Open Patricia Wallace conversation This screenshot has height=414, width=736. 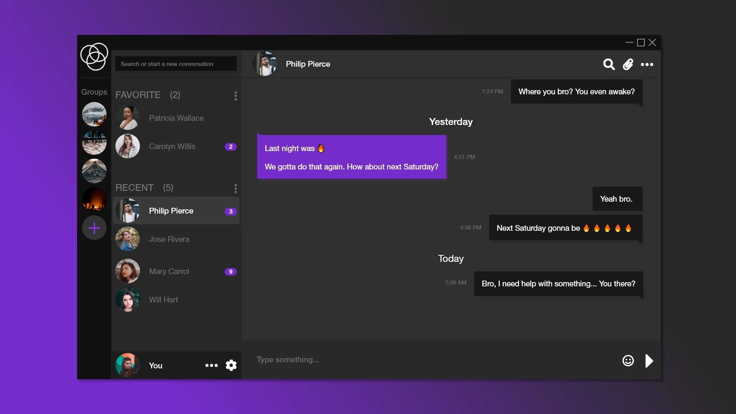pos(176,118)
